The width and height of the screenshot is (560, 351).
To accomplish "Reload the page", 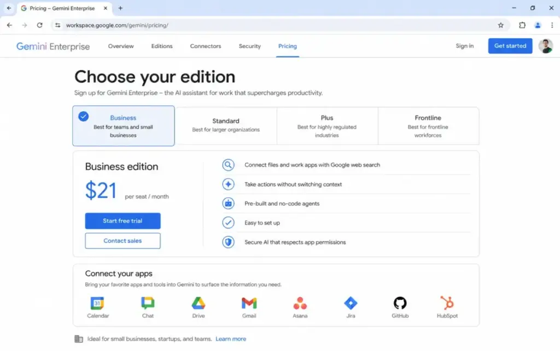I will tap(39, 25).
